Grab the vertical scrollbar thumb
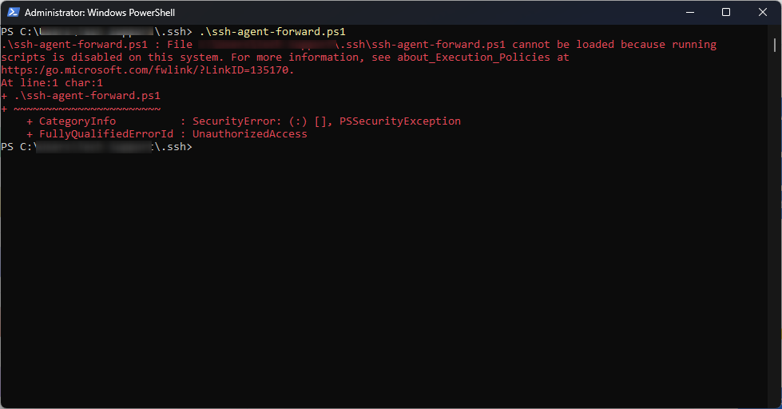Screen dimensions: 782x409 coord(775,45)
